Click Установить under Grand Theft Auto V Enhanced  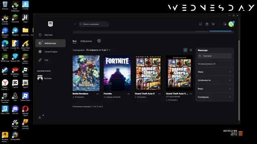pos(172,100)
